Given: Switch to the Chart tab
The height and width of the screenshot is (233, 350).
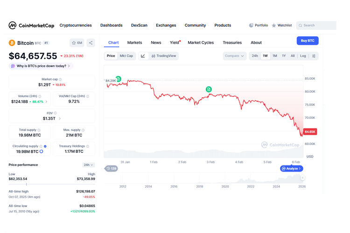Looking at the screenshot, I should point(113,42).
